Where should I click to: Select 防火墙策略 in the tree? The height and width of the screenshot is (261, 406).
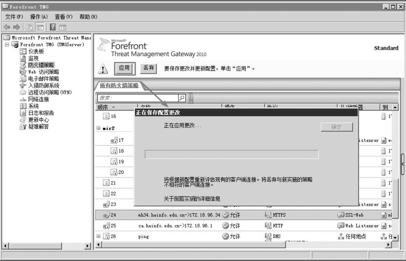41,65
